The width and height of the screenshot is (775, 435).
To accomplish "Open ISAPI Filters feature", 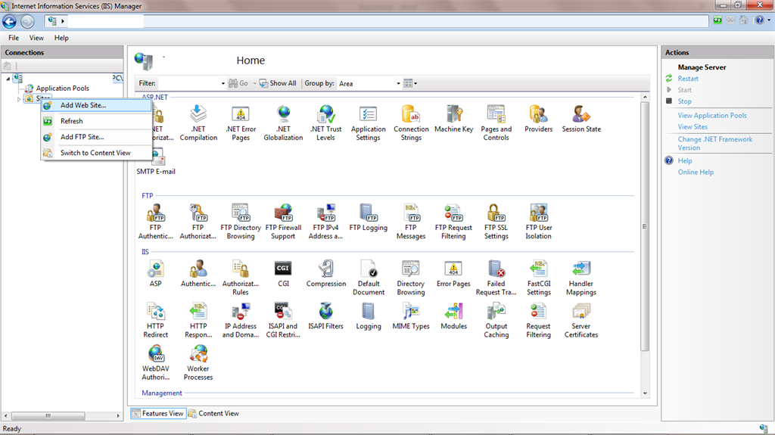I will 325,316.
